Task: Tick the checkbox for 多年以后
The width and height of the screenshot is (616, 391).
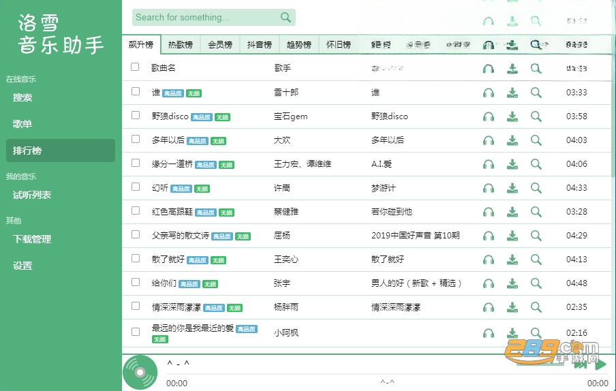Action: [x=136, y=140]
